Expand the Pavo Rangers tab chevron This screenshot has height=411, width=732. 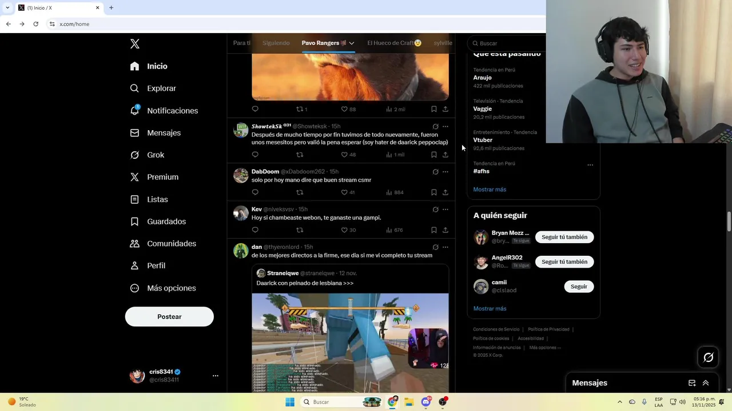[x=352, y=43]
